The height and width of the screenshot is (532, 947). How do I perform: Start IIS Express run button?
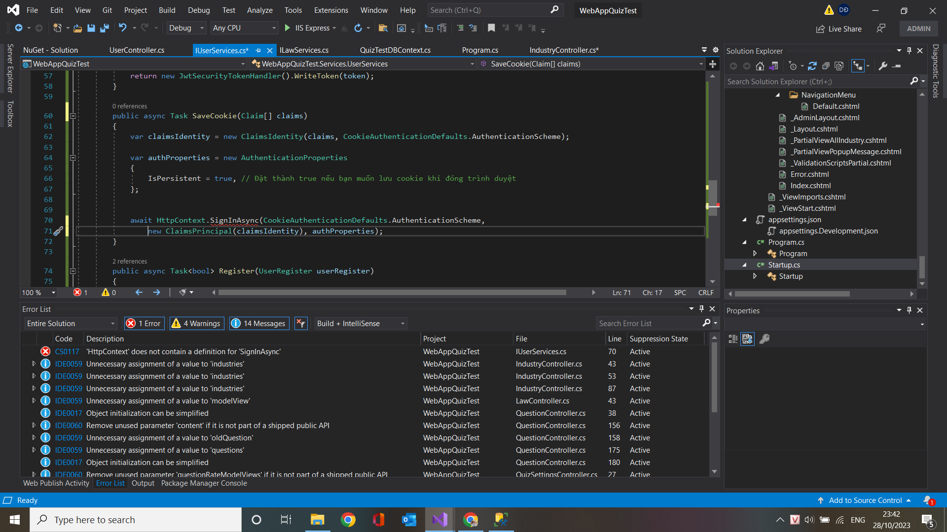click(x=288, y=28)
